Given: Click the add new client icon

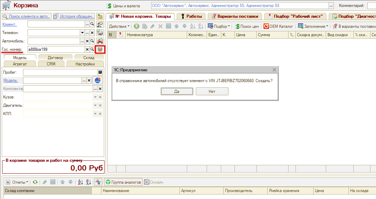Looking at the screenshot, I should (100, 24).
